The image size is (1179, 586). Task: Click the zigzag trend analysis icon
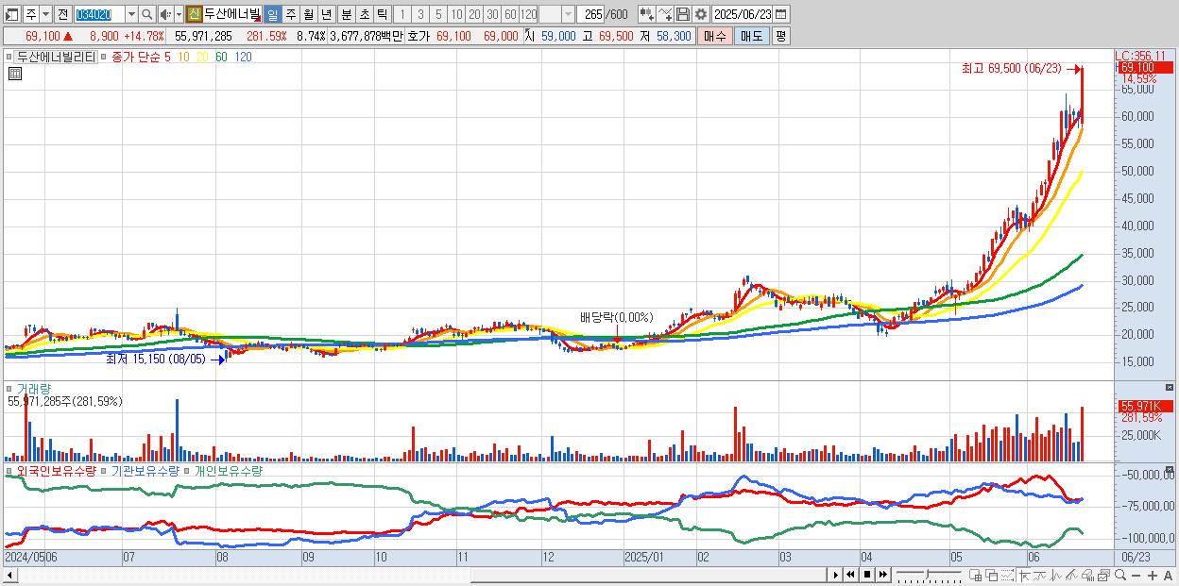[x=1055, y=575]
